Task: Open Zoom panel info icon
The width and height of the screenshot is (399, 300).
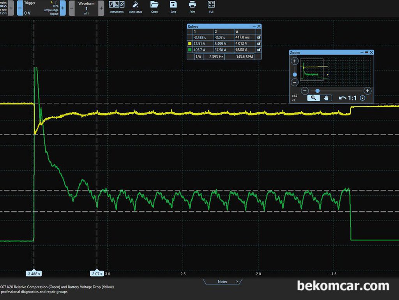Action: (363, 98)
